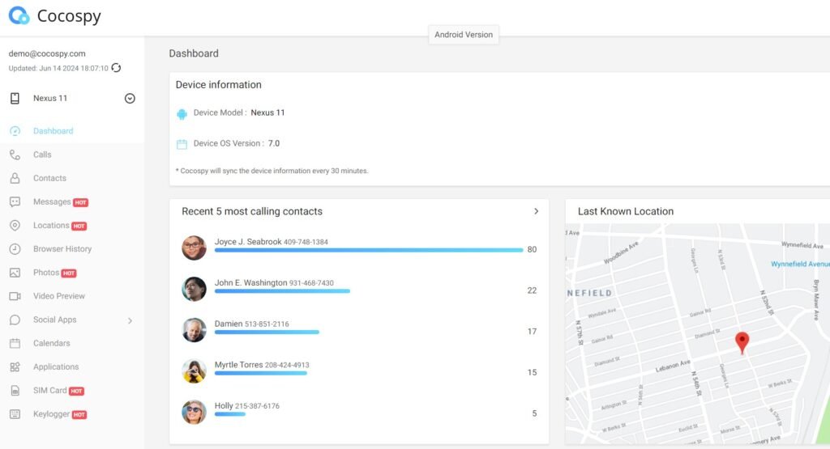Click the Recent 5 most calling contacts title
Screen dimensions: 830x449
coord(252,211)
